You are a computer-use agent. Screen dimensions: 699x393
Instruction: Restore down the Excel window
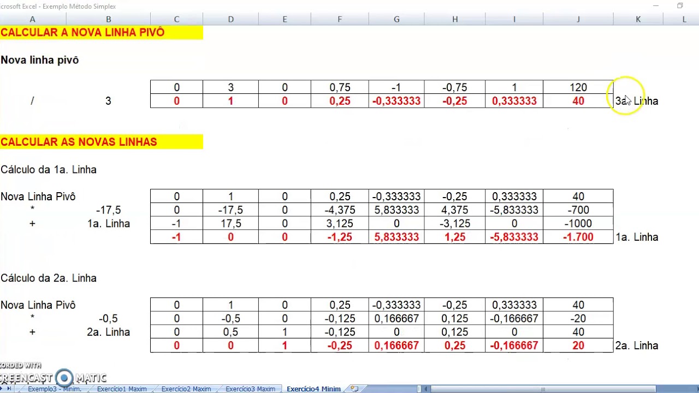pos(680,6)
